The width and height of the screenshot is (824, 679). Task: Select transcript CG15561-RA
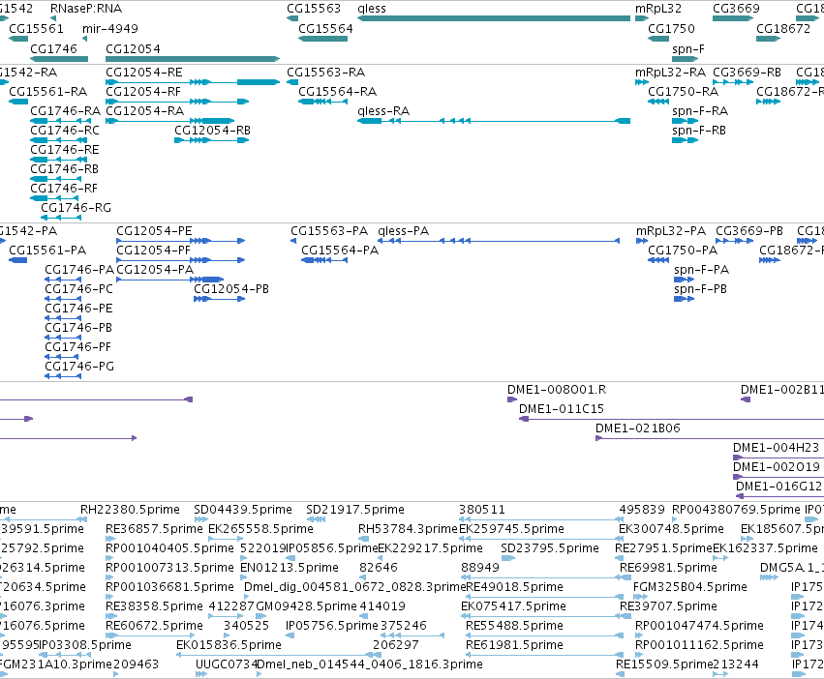tap(18, 102)
